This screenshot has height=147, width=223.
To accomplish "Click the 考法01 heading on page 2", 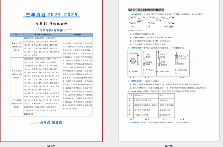I will (x=146, y=10).
